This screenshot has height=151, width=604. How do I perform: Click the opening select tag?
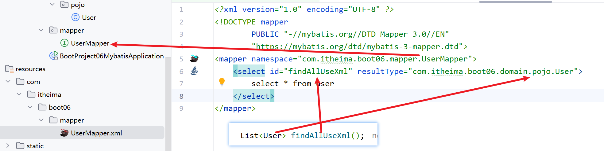(x=249, y=72)
